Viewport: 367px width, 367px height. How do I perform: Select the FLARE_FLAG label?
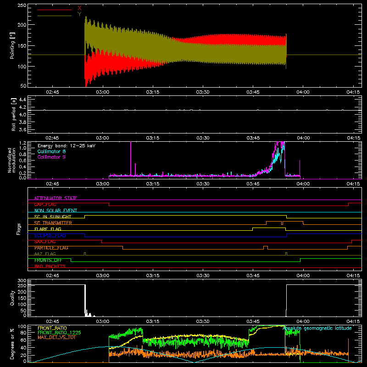(48, 229)
